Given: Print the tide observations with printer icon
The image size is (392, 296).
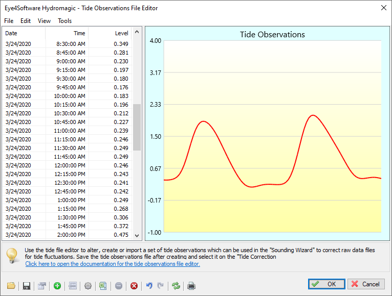Looking at the screenshot, I should 191,285.
